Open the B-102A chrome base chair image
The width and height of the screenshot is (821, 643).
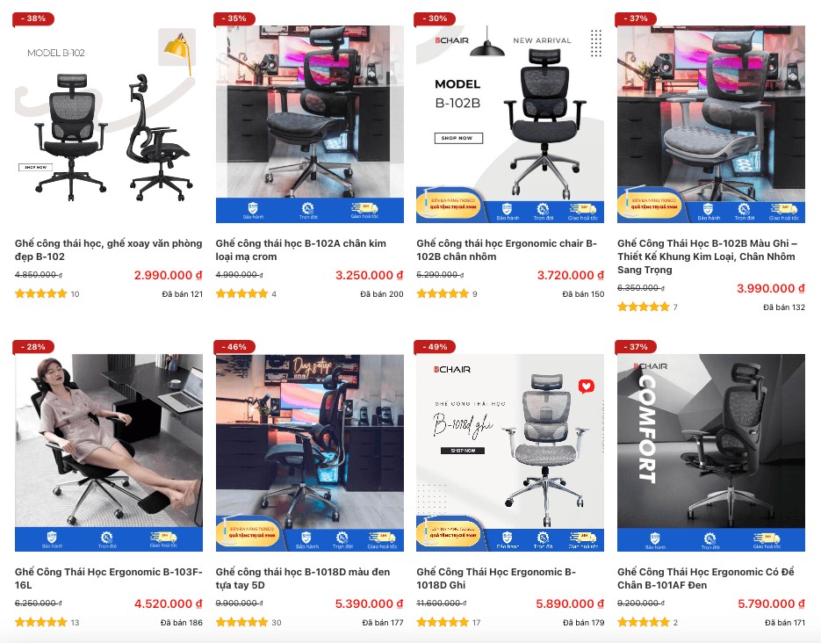click(309, 124)
